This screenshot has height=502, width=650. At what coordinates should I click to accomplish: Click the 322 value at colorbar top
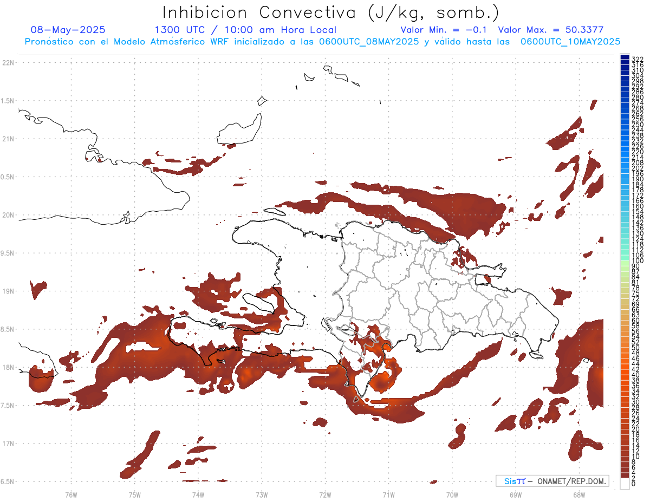pyautogui.click(x=637, y=58)
